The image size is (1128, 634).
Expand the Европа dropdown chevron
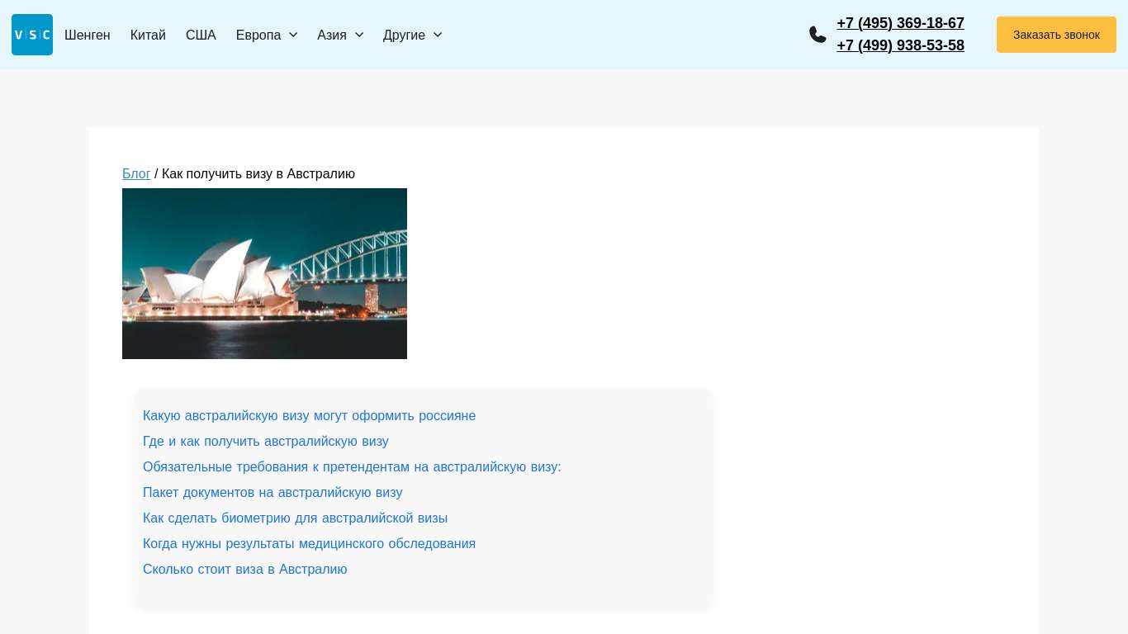[x=293, y=35]
